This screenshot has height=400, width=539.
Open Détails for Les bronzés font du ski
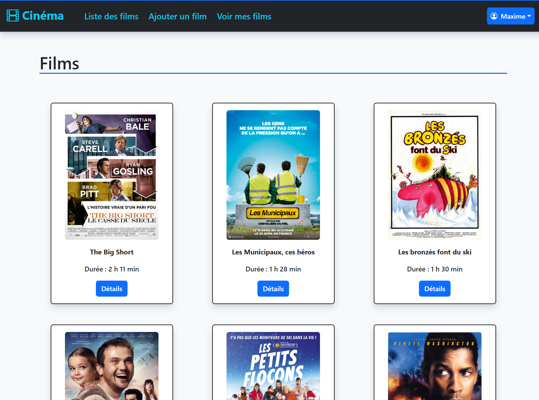coord(435,288)
